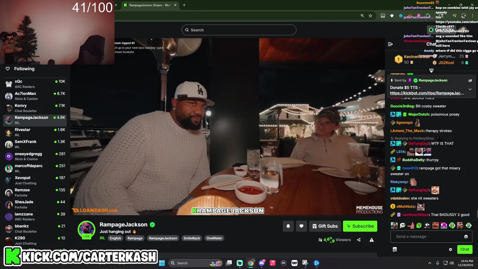Bookmark this page with the star icon
This screenshot has width=478, height=269.
click(x=370, y=16)
